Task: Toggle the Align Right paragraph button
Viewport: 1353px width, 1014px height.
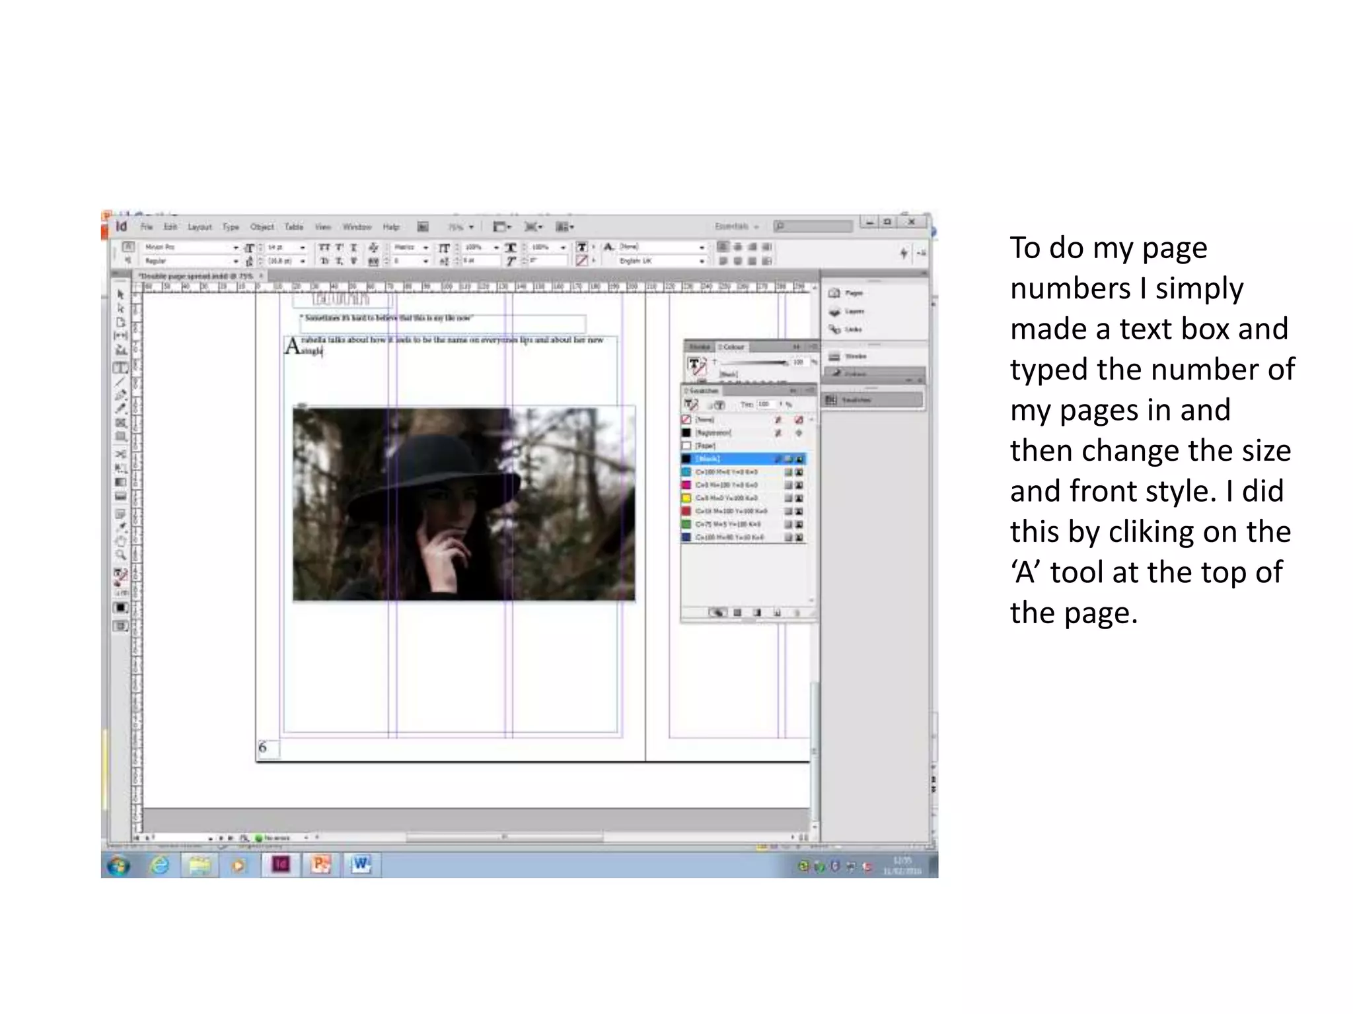Action: 752,247
